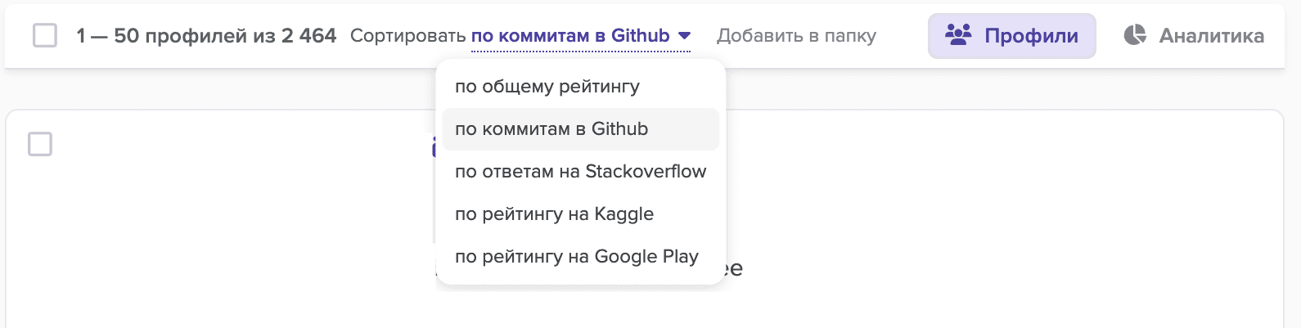Click the '1 — 50 профилей из 2 464' counter
The image size is (1301, 328).
[206, 36]
